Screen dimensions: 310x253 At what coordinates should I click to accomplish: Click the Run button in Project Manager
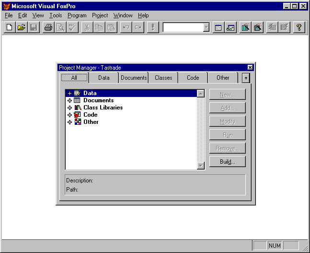click(228, 135)
